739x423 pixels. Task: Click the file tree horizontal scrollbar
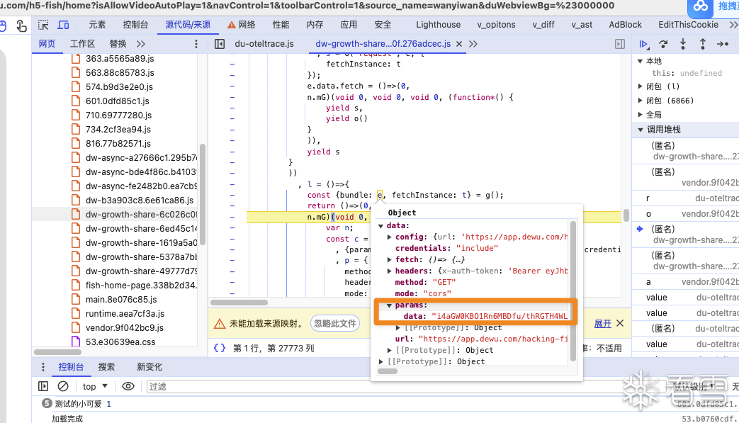57,352
